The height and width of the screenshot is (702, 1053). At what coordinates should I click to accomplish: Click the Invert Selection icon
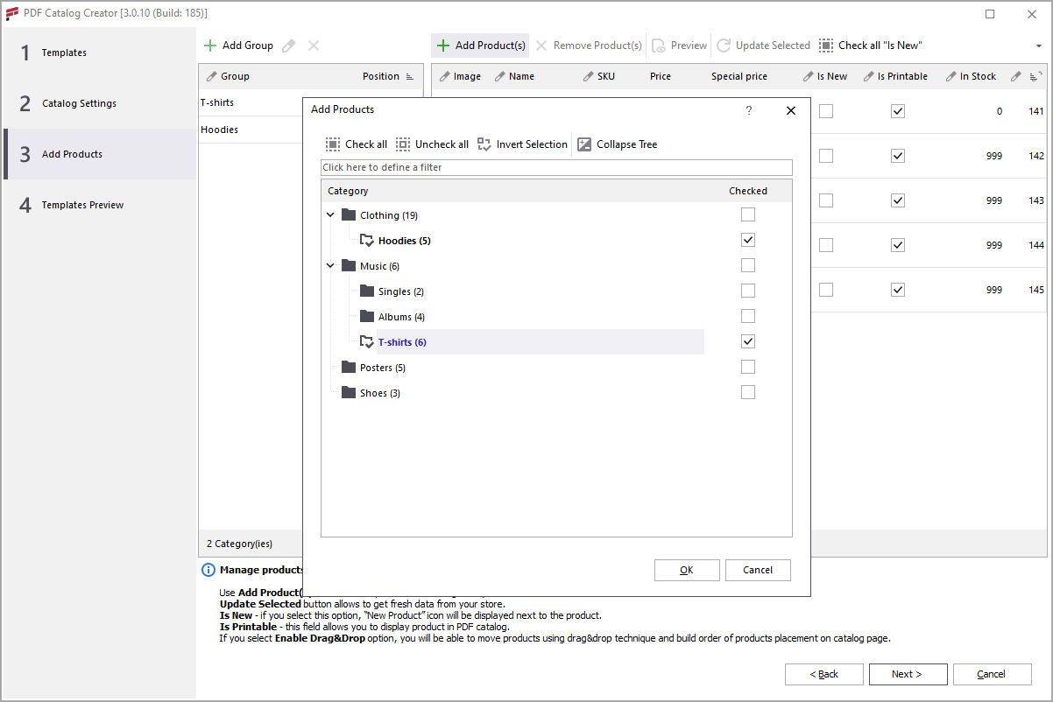485,144
